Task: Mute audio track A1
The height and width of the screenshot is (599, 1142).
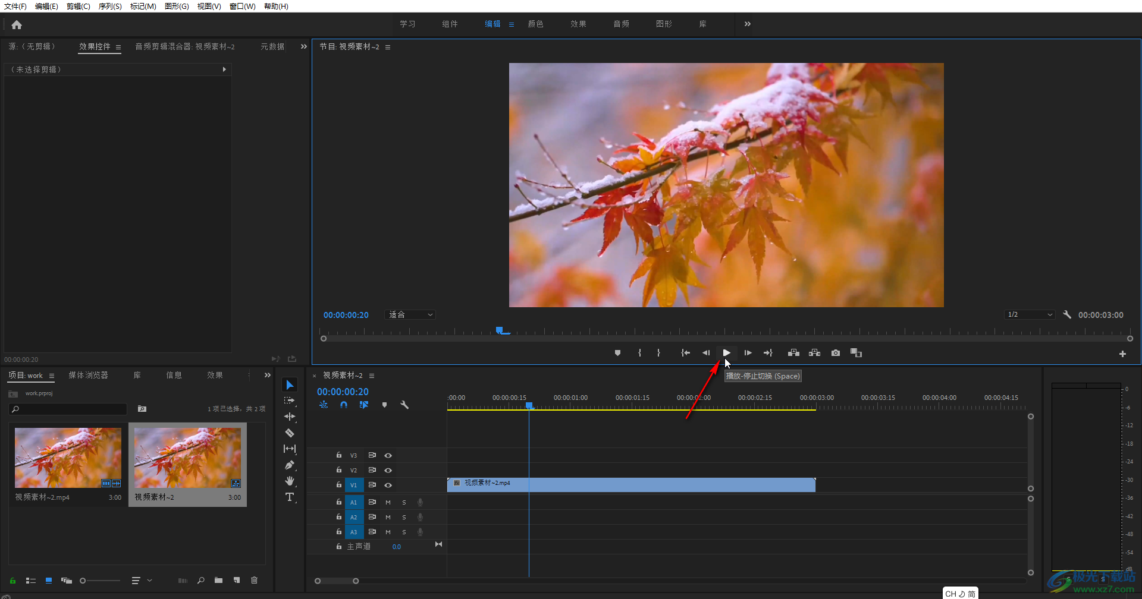Action: point(388,502)
